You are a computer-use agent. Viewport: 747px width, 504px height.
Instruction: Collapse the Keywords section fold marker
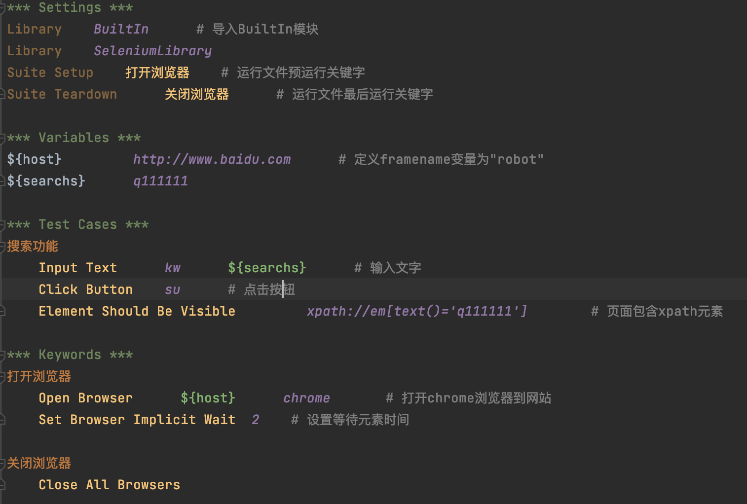(x=2, y=355)
